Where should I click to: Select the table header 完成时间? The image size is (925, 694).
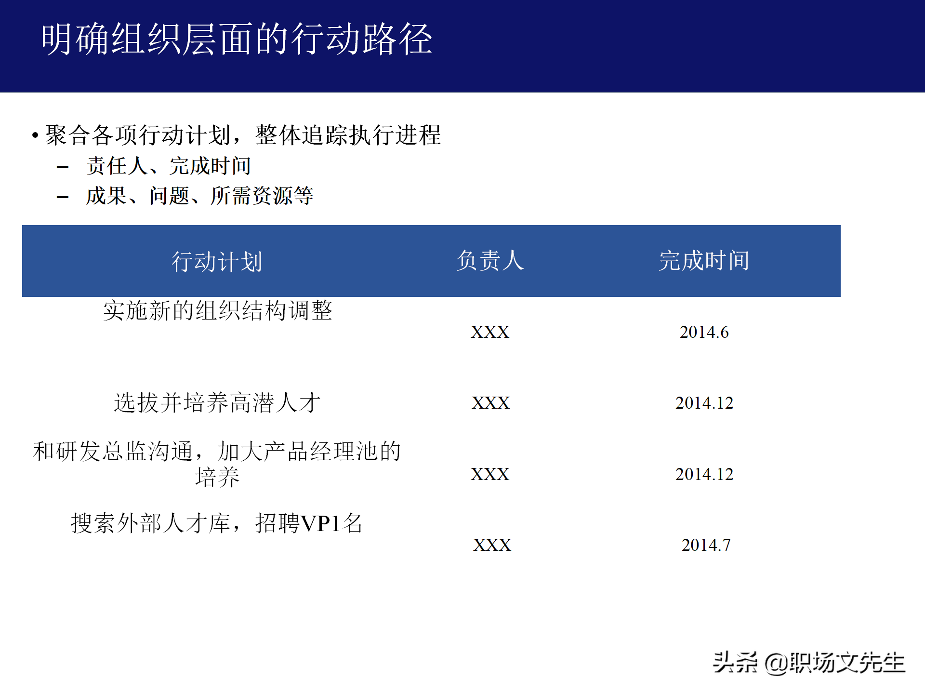click(x=704, y=260)
